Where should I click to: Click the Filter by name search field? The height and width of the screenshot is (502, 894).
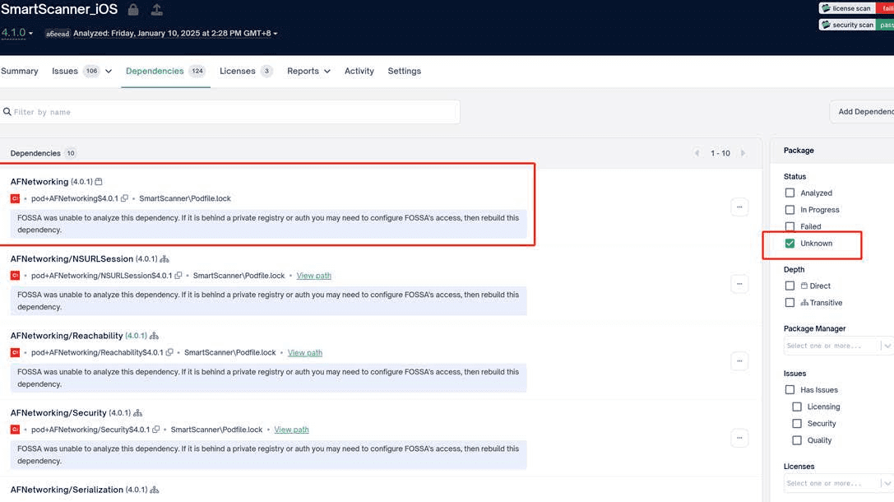click(x=229, y=112)
